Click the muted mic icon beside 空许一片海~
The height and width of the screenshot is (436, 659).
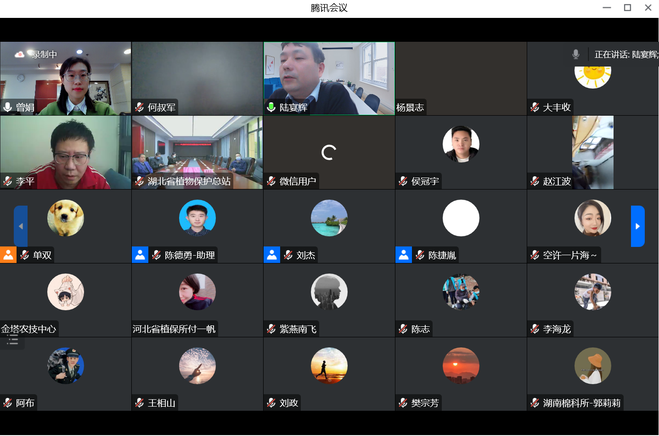coord(535,255)
